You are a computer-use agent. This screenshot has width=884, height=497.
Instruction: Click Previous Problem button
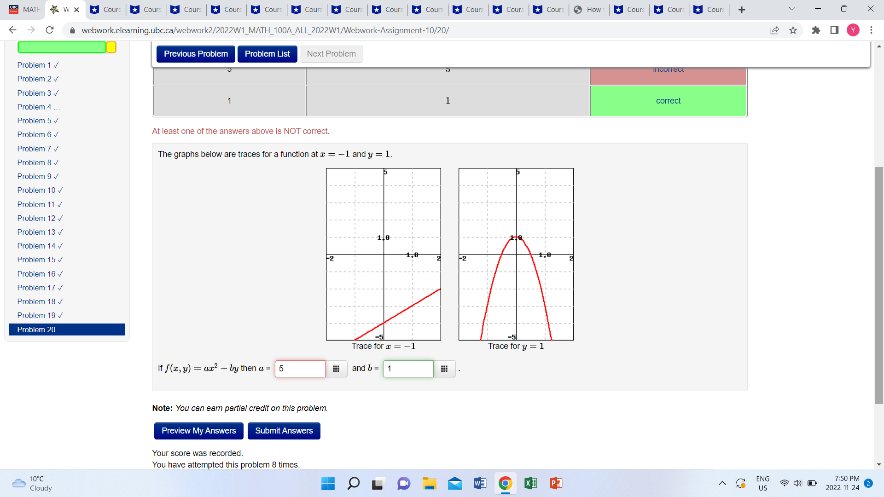click(196, 54)
